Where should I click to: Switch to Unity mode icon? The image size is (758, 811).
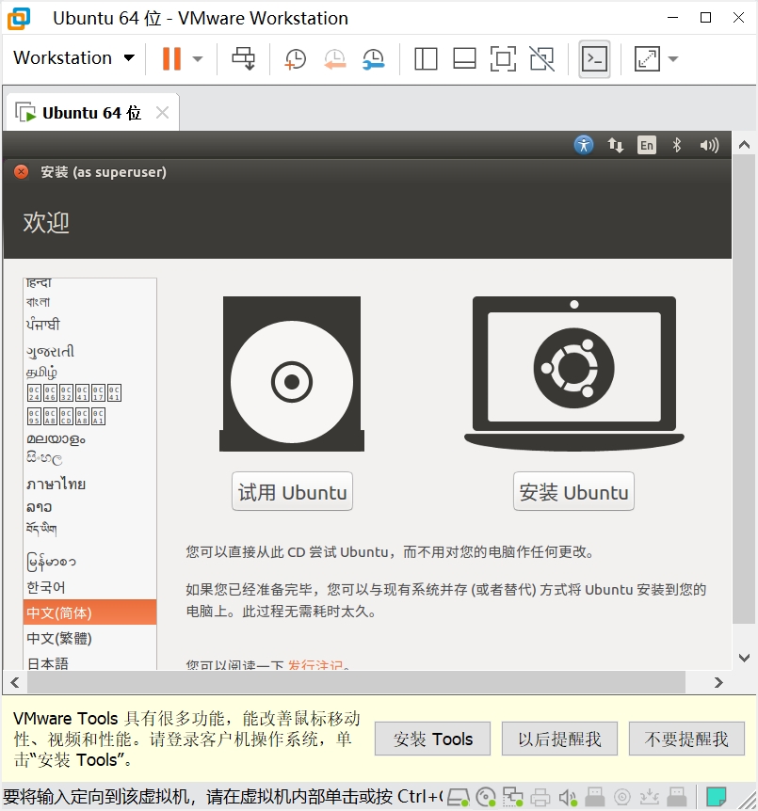tap(542, 58)
